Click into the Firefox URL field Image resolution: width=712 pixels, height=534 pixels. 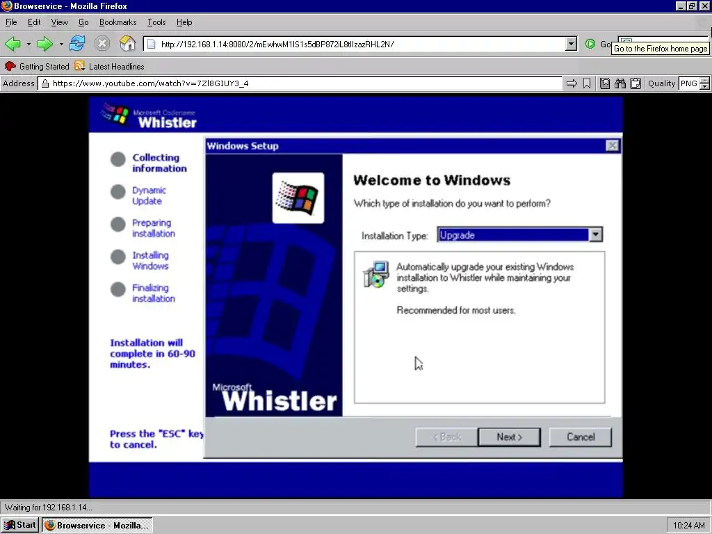[x=362, y=44]
